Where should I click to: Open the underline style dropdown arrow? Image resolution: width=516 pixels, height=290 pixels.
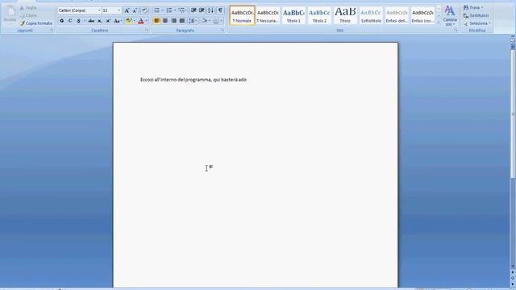(85, 21)
